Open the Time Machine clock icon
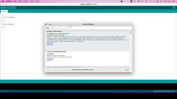Image resolution: width=177 pixels, height=99 pixels. pyautogui.click(x=150, y=1)
